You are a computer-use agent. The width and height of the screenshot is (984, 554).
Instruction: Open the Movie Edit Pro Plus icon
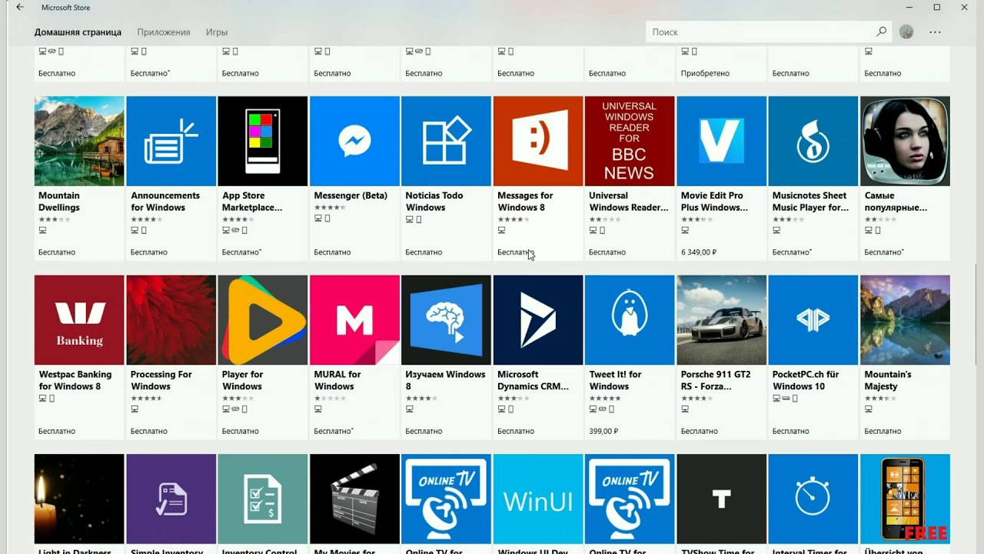tap(721, 141)
